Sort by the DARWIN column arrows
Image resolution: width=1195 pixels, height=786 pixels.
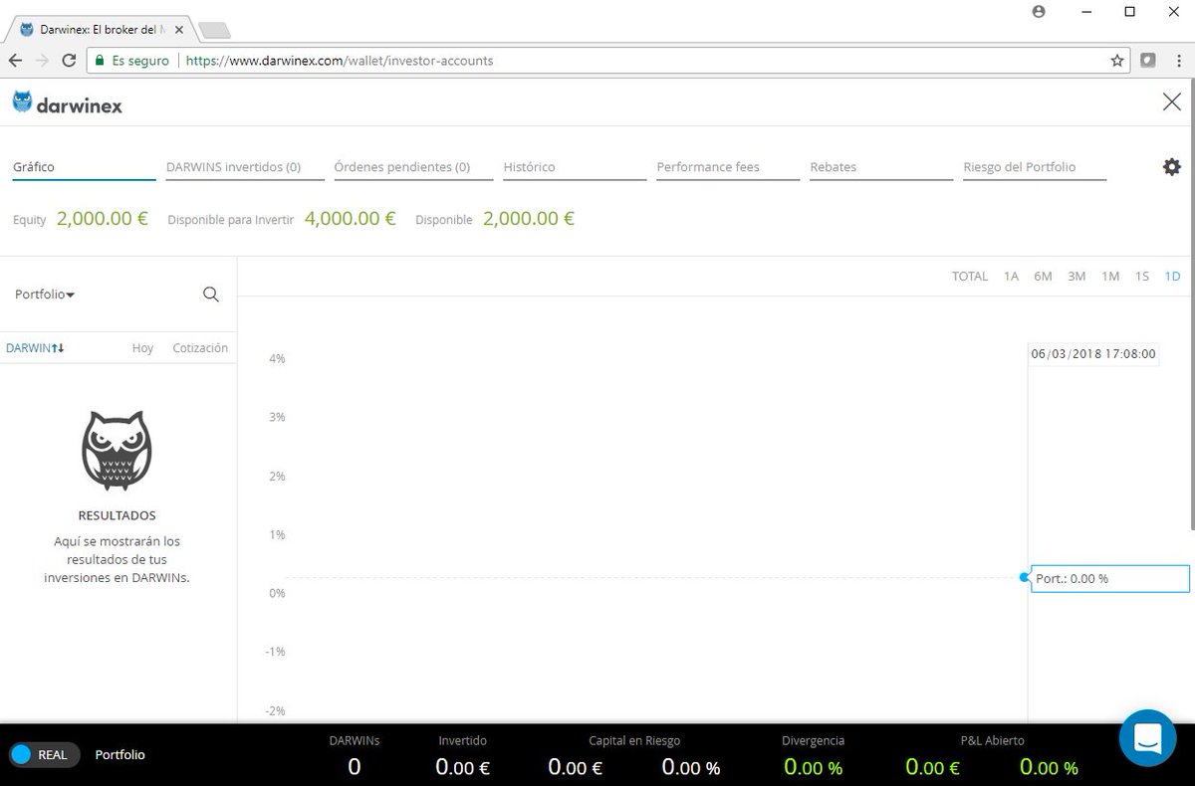[58, 348]
